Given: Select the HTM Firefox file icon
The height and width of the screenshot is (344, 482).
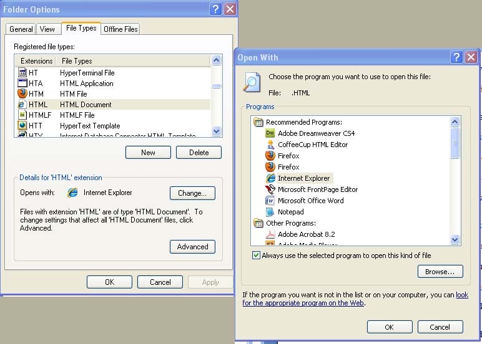Looking at the screenshot, I should (22, 93).
